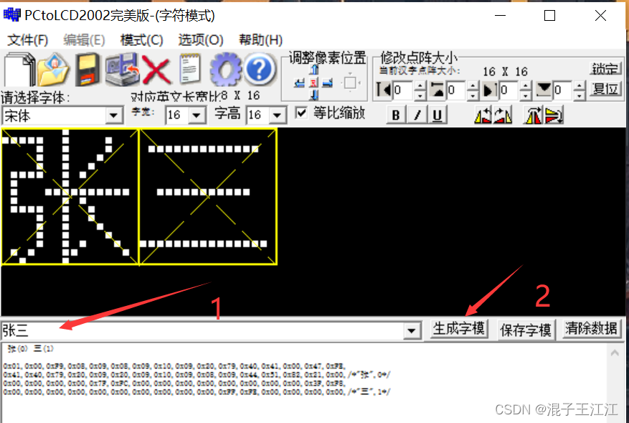Click the top margin value field
This screenshot has width=629, height=423.
(456, 90)
